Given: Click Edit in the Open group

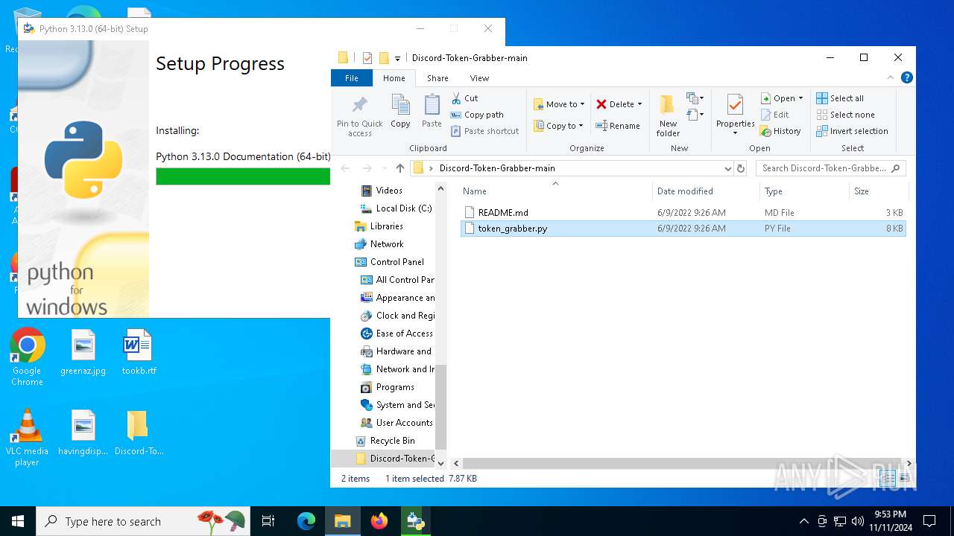Looking at the screenshot, I should (775, 115).
